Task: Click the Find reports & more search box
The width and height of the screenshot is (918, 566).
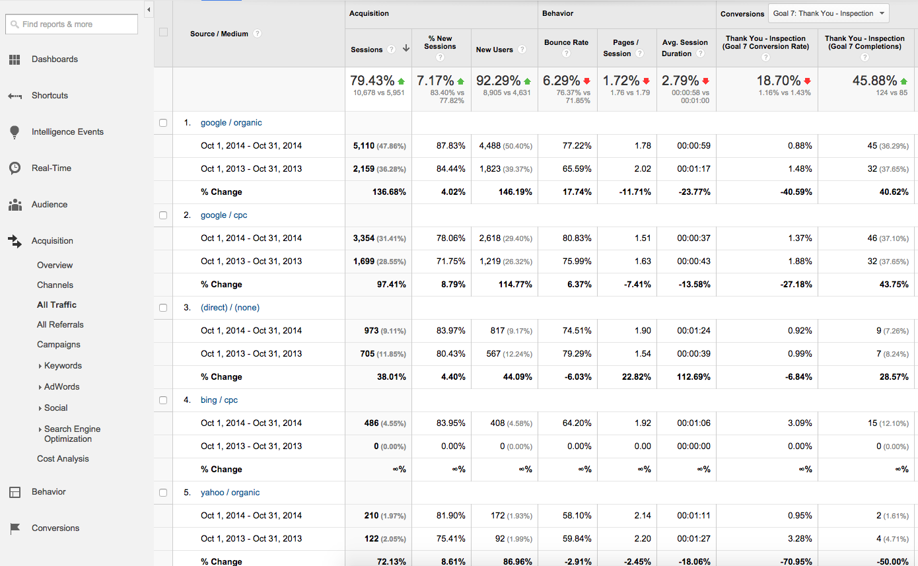Action: (71, 24)
